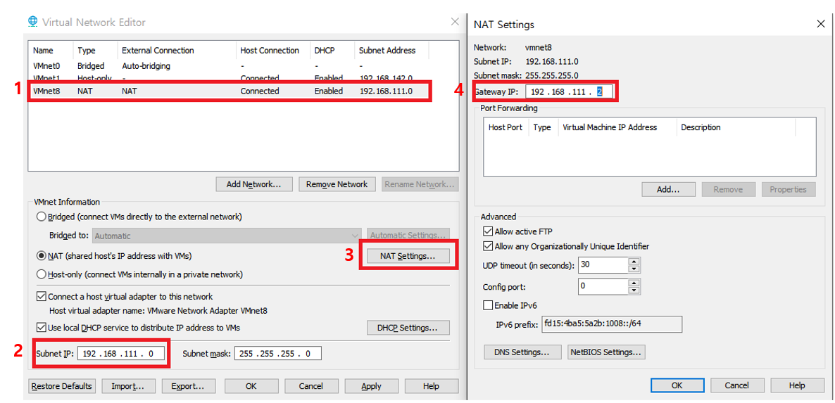This screenshot has width=835, height=403.
Task: Click the Gateway IP address field
Action: point(569,92)
